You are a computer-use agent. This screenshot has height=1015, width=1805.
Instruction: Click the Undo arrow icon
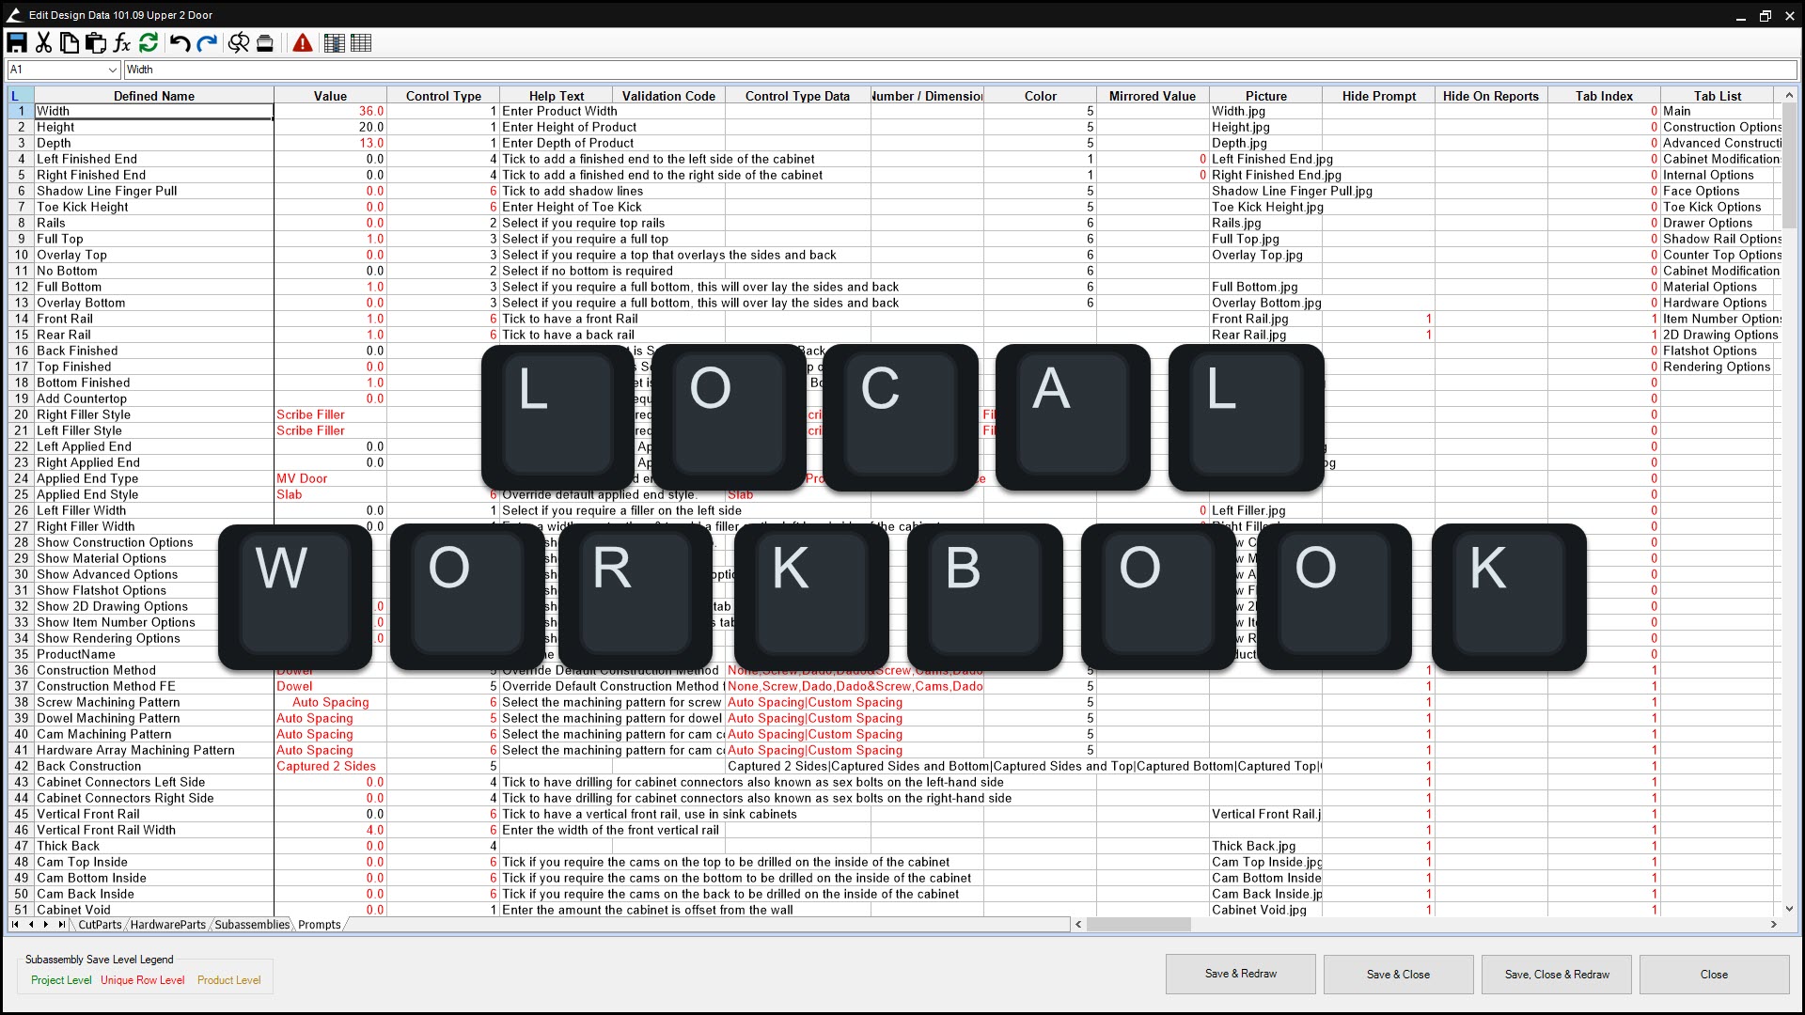[x=179, y=42]
